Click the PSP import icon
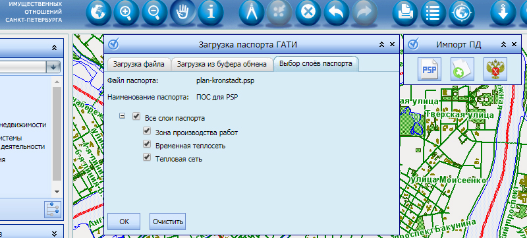527x238 pixels. click(430, 69)
